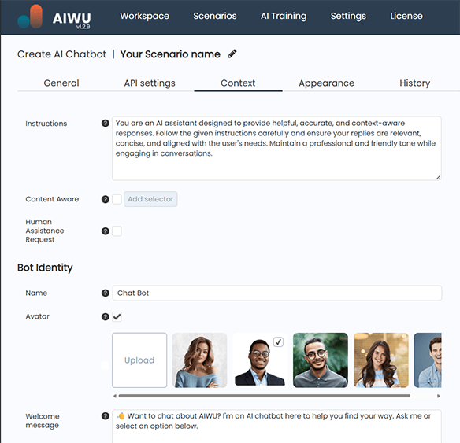Open help icon for Human Assistance Request
Image resolution: width=460 pixels, height=443 pixels.
pyautogui.click(x=106, y=231)
